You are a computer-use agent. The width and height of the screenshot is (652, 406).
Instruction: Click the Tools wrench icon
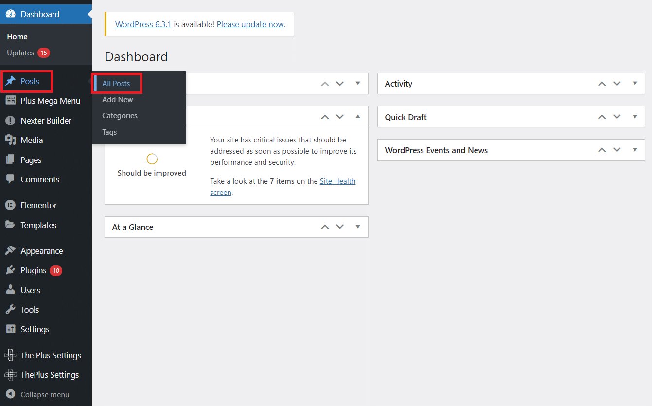(x=10, y=309)
